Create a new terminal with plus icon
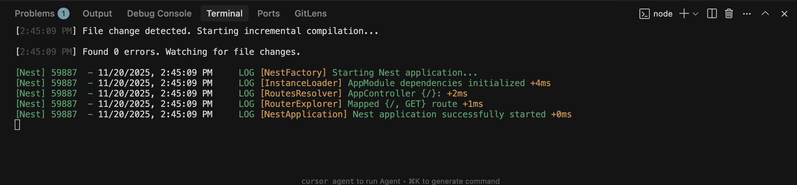The width and height of the screenshot is (797, 185). (x=684, y=13)
